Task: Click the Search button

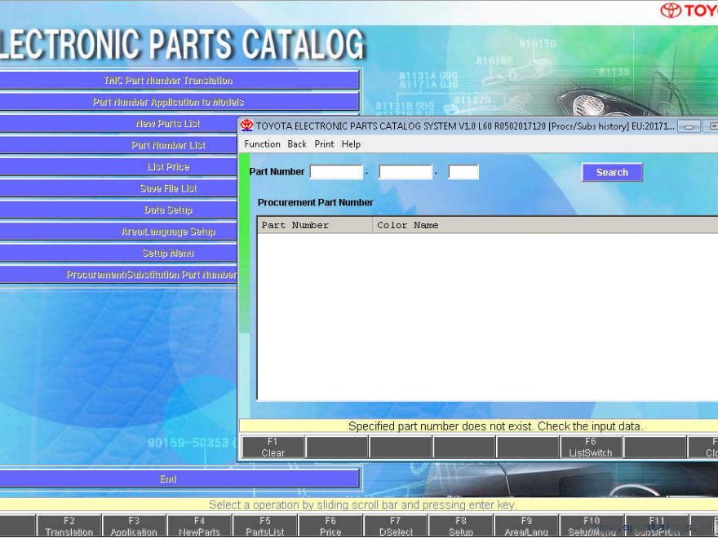Action: point(612,173)
